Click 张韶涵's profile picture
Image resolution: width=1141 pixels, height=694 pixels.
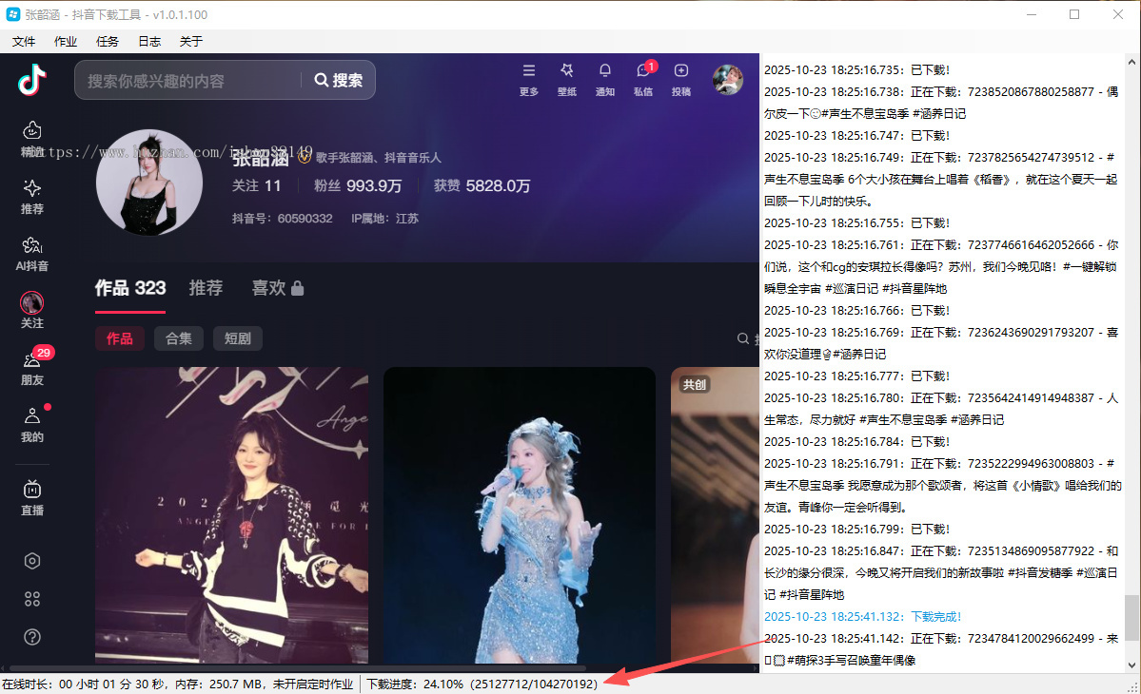pos(149,183)
